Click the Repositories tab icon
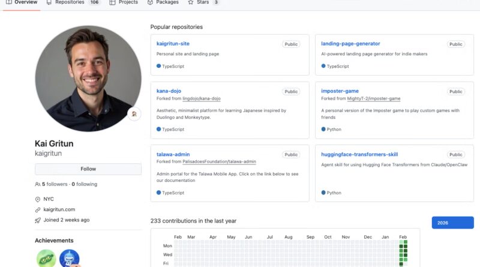This screenshot has width=480, height=267. click(x=49, y=2)
